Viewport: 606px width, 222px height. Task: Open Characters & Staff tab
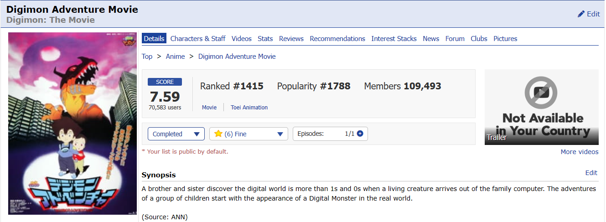(x=198, y=39)
